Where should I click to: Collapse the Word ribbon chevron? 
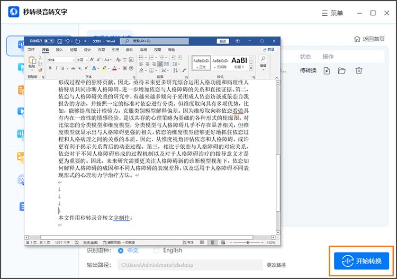point(277,77)
